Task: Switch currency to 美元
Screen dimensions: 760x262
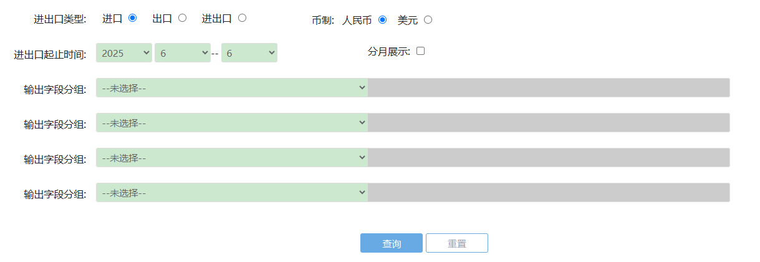Action: point(428,19)
